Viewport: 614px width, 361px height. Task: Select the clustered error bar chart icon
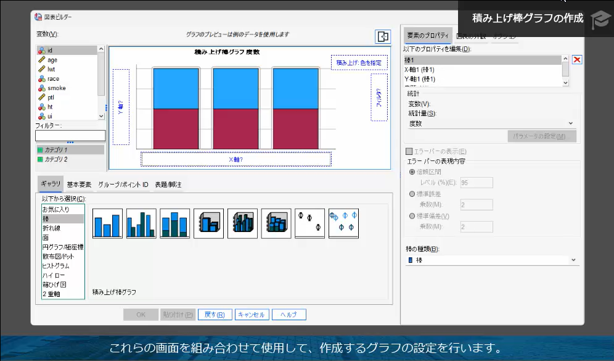pos(343,223)
